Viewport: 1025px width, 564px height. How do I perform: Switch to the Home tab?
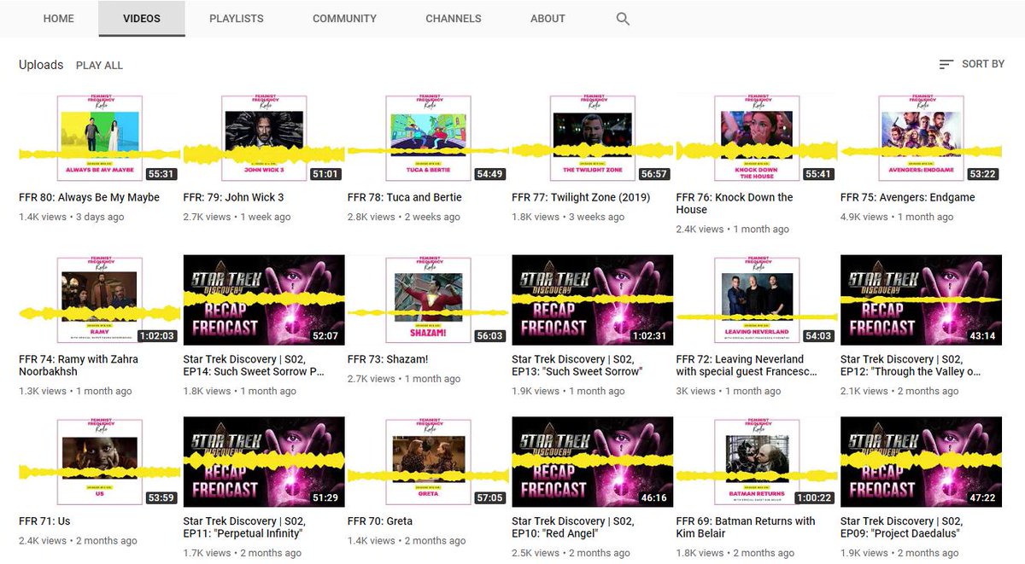pyautogui.click(x=59, y=18)
